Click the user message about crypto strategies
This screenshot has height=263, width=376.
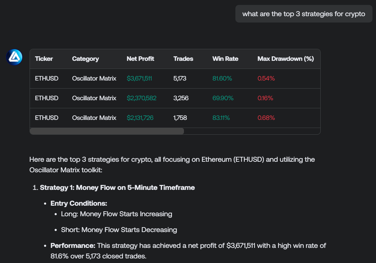click(x=303, y=14)
